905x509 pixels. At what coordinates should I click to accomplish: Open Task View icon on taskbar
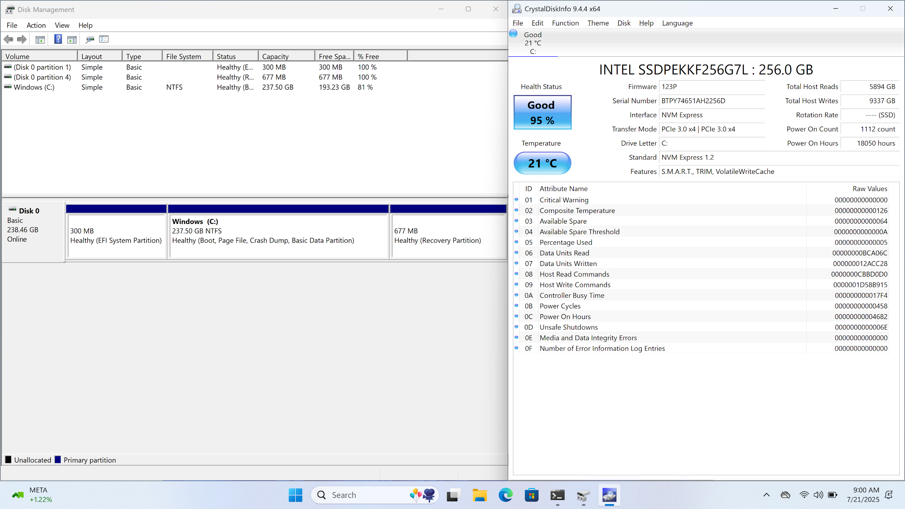452,495
